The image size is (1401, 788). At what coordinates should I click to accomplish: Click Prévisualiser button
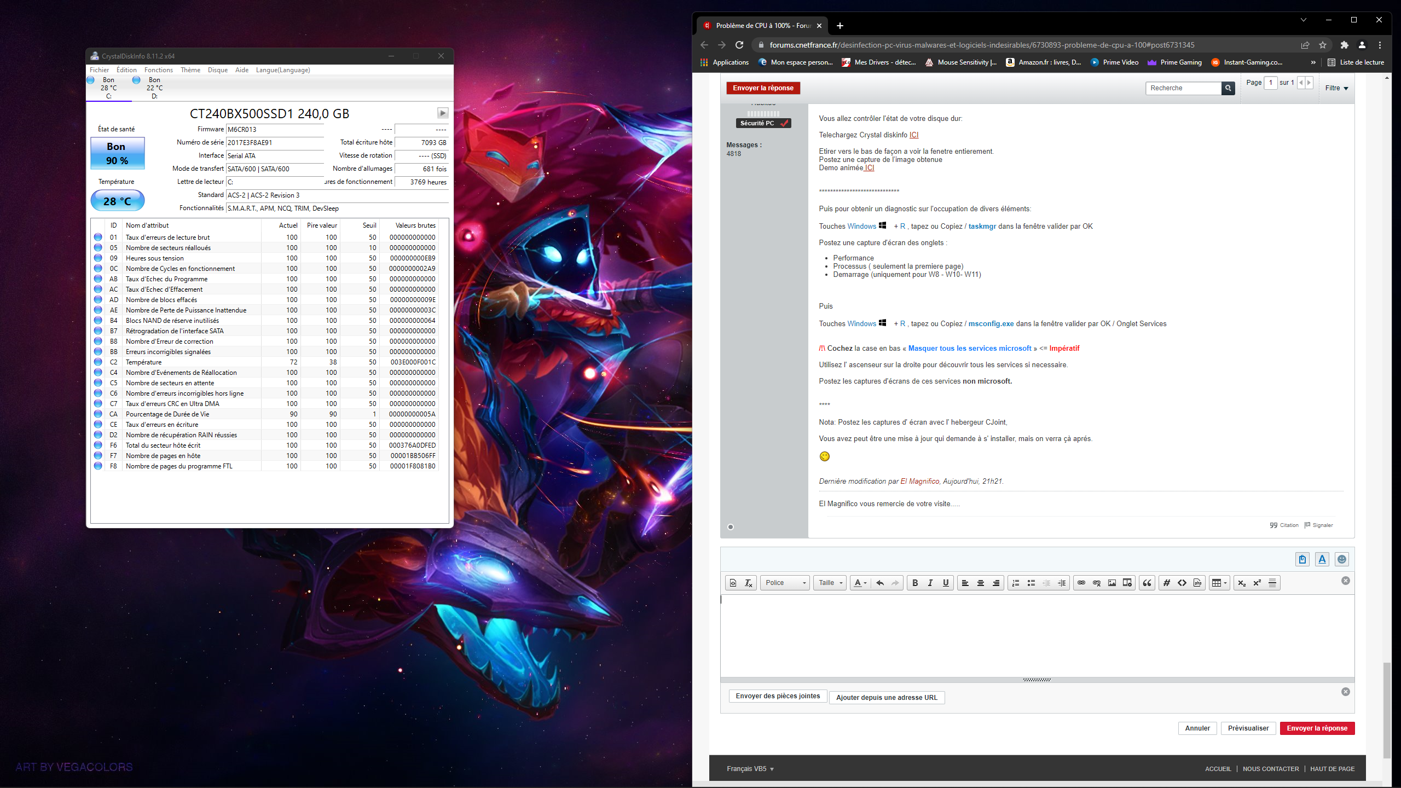pyautogui.click(x=1248, y=728)
